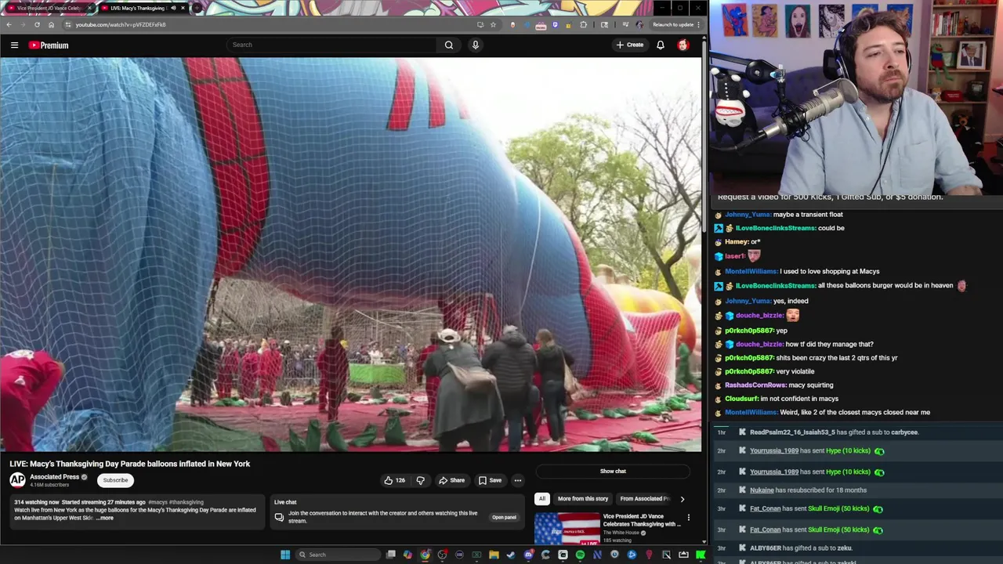The height and width of the screenshot is (564, 1003).
Task: Open the JD Vance Thanksgiving video thumbnail
Action: tap(567, 529)
